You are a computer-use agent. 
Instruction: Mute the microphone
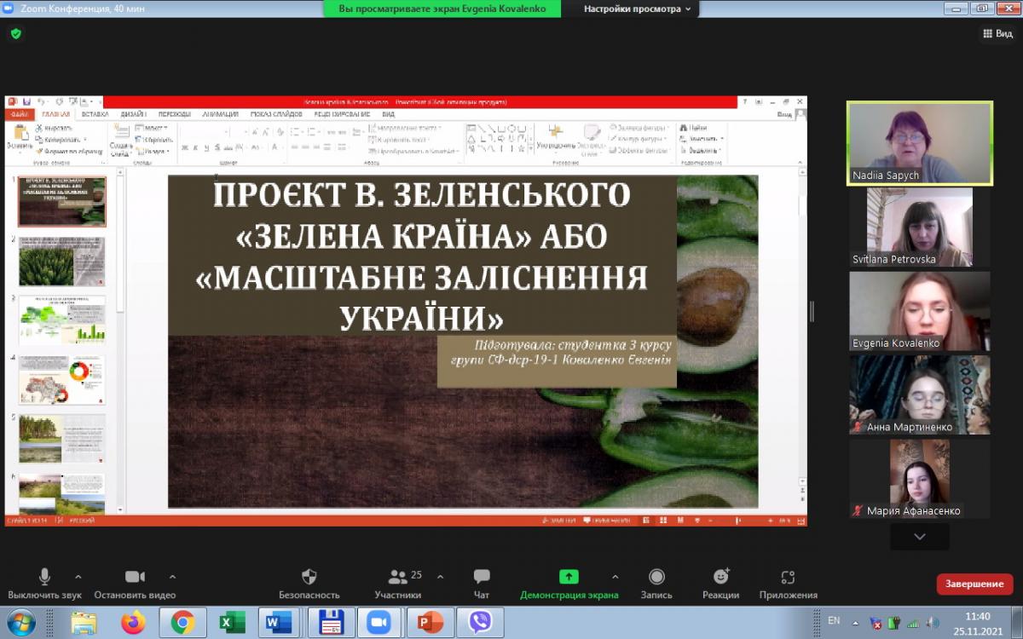click(44, 578)
